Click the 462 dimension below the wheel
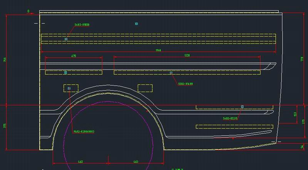 (80, 162)
